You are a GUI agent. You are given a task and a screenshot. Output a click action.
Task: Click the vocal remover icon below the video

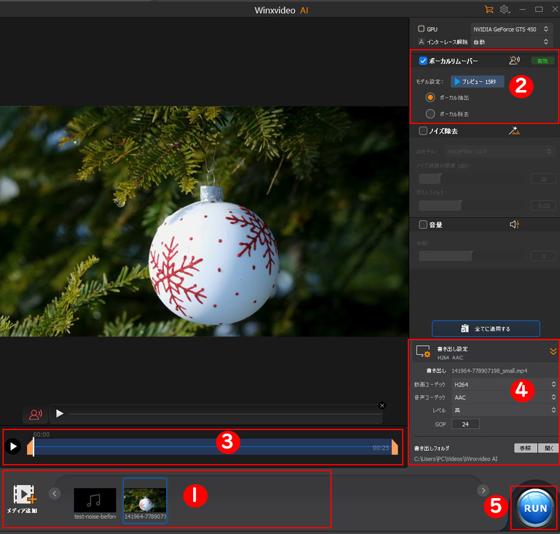coord(36,414)
